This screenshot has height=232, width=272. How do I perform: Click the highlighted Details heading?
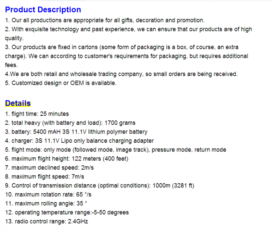(x=18, y=103)
